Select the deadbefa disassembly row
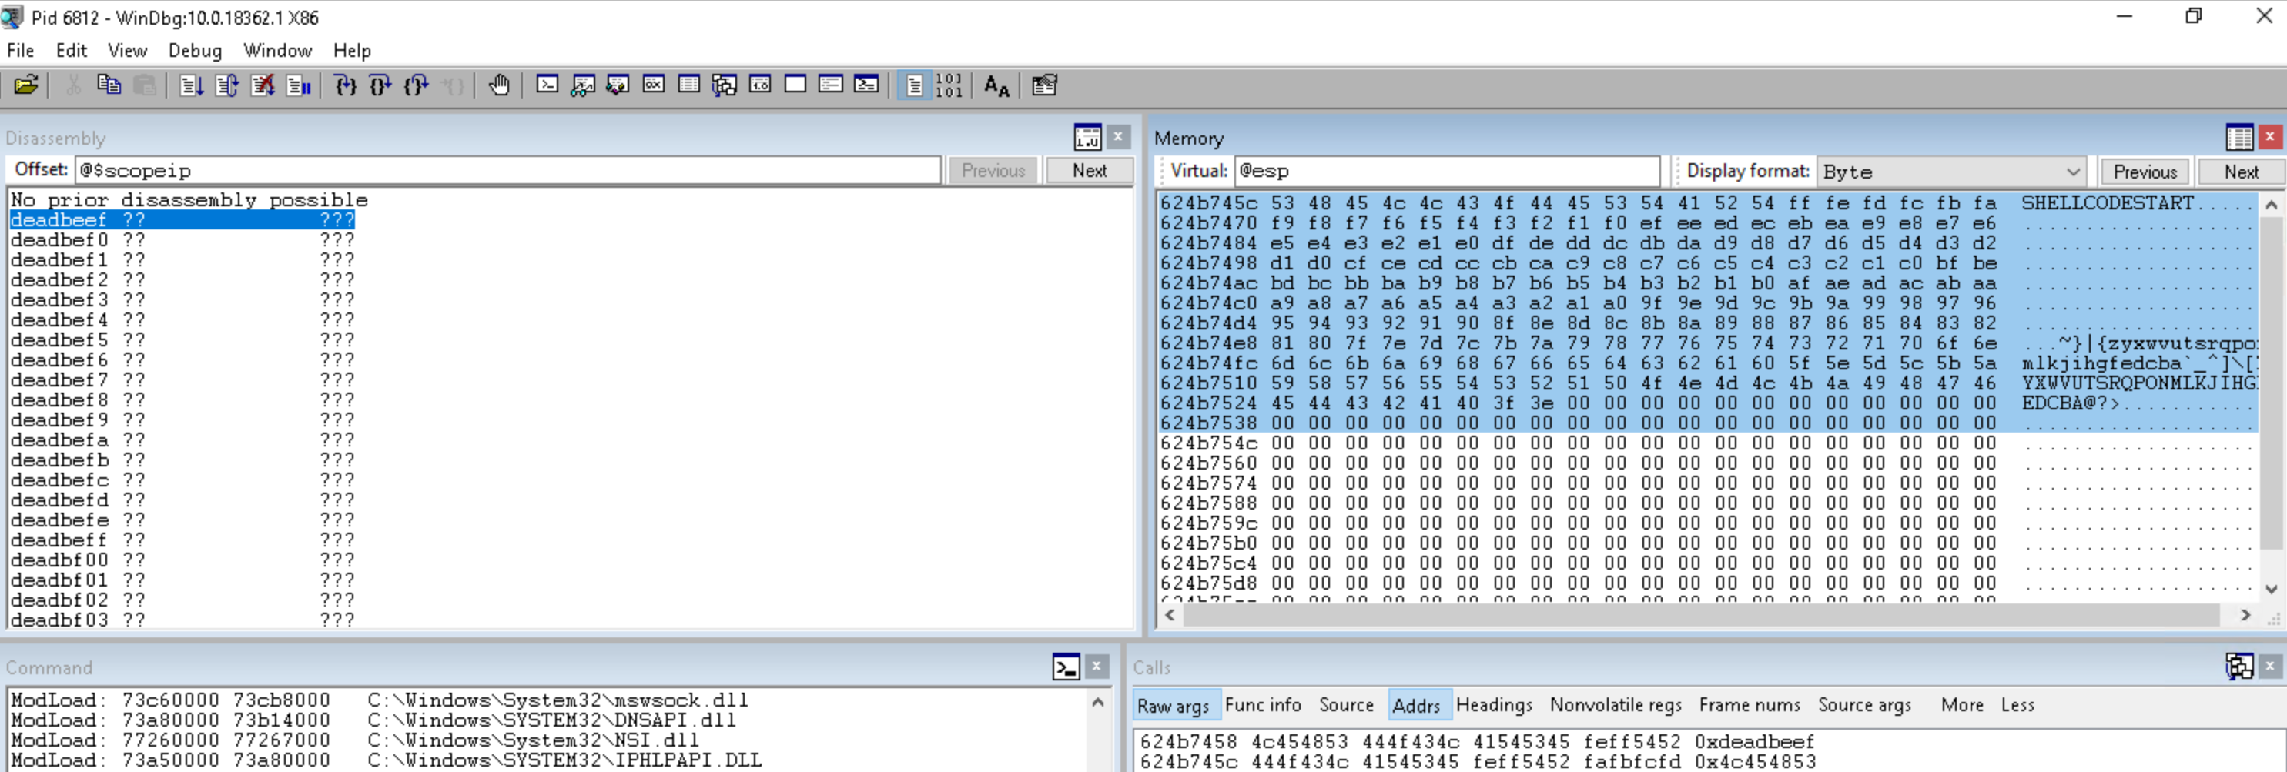Image resolution: width=2287 pixels, height=772 pixels. [x=183, y=440]
